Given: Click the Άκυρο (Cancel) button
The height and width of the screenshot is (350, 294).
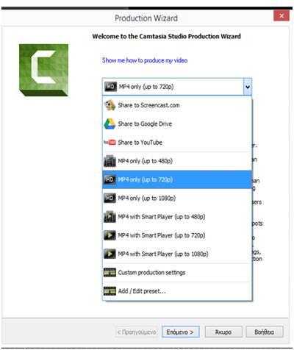Looking at the screenshot, I should [x=223, y=332].
